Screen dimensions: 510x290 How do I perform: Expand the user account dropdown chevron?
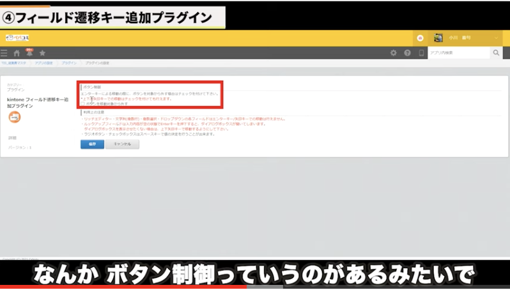click(x=497, y=38)
